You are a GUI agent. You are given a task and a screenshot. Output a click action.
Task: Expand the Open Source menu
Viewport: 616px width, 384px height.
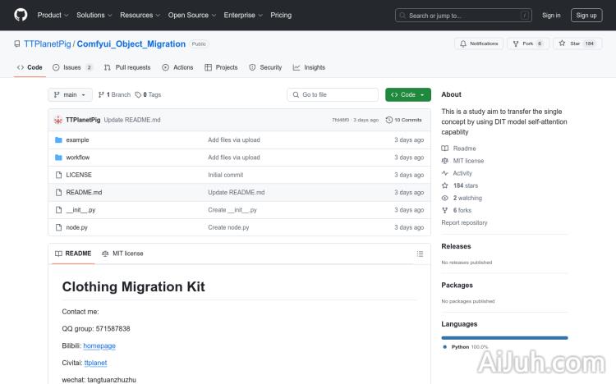[x=191, y=15]
